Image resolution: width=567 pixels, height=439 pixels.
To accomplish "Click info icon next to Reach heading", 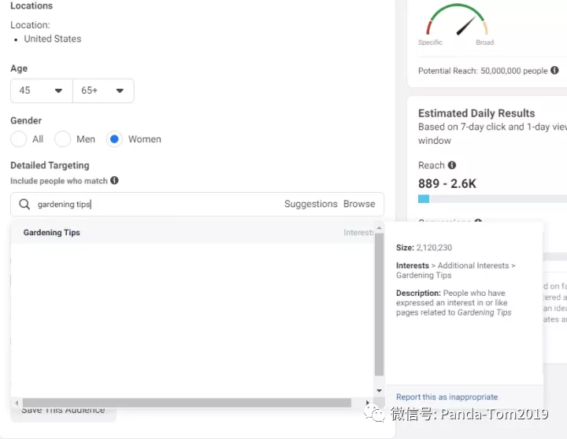I will [x=452, y=165].
